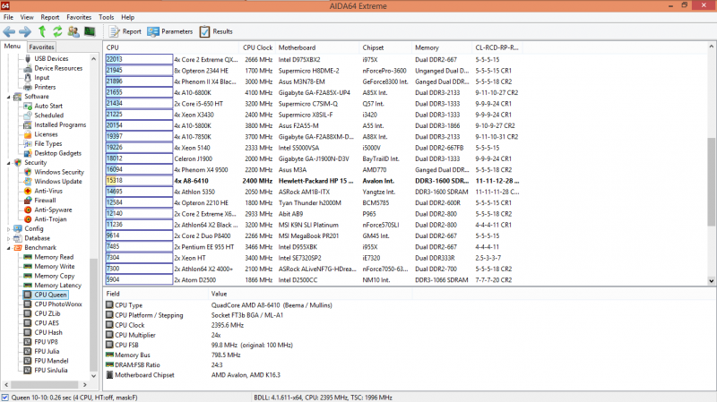Screen dimensions: 717x402
Task: Sort by Memory column header
Action: (441, 47)
